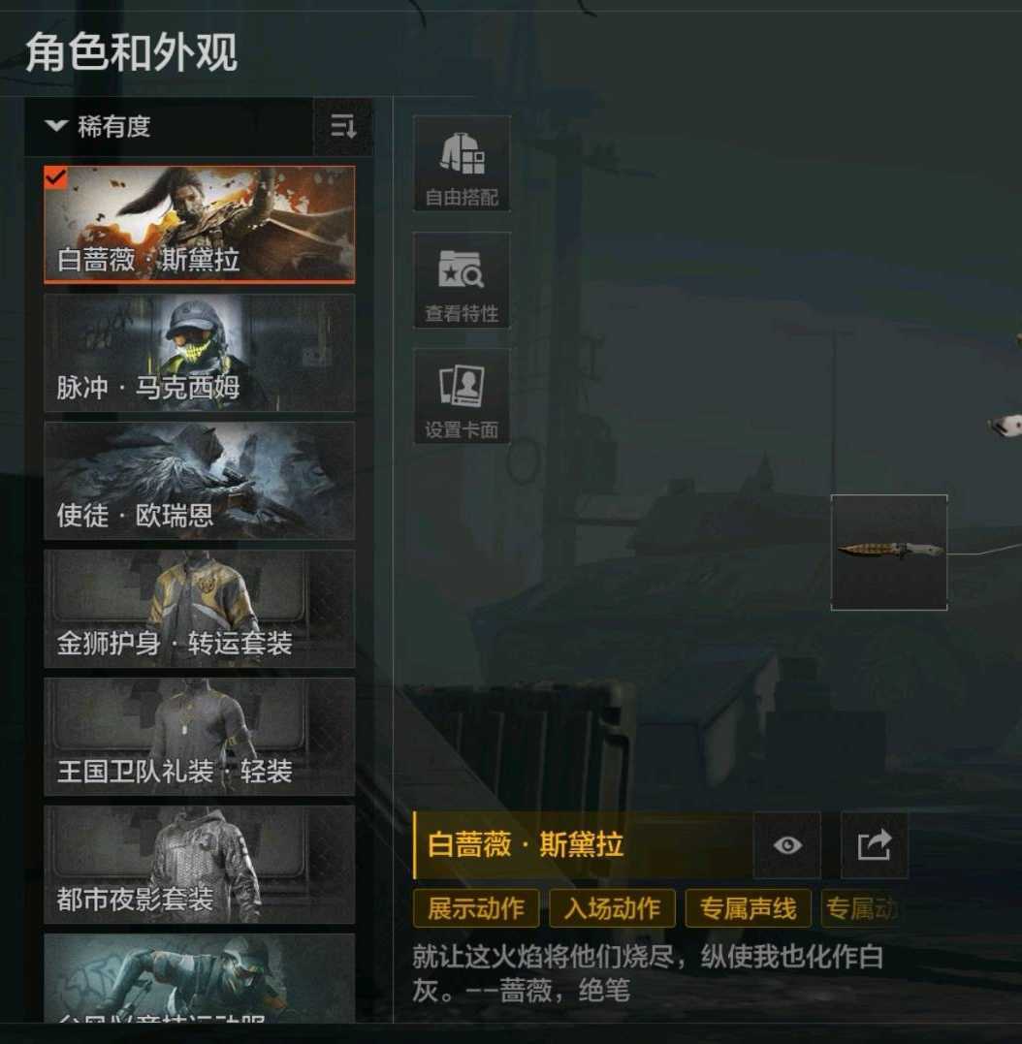Select the 使徒·欧瑞恩 skin

click(x=200, y=481)
